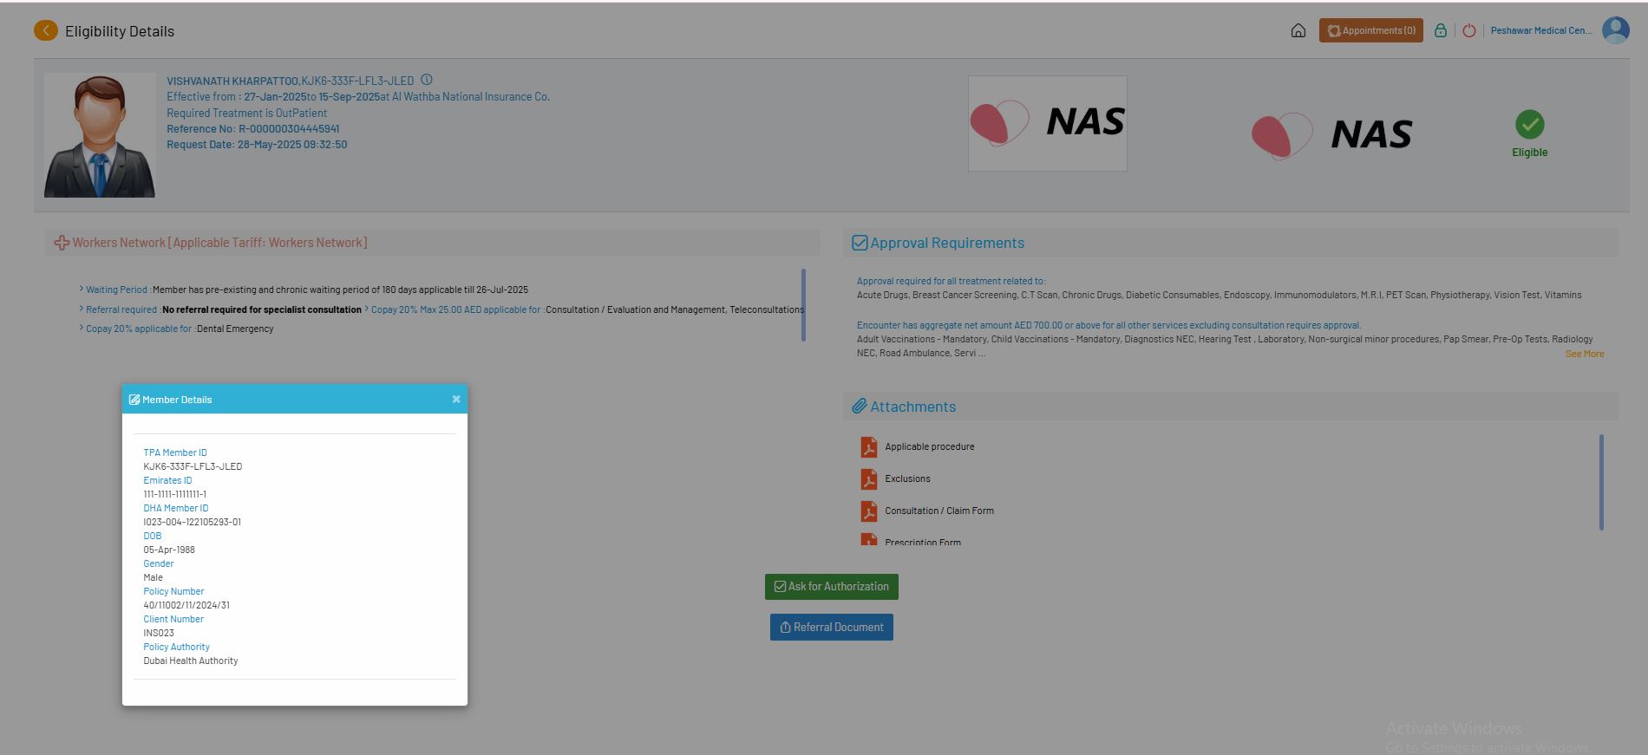Close the Member Details popup

456,399
